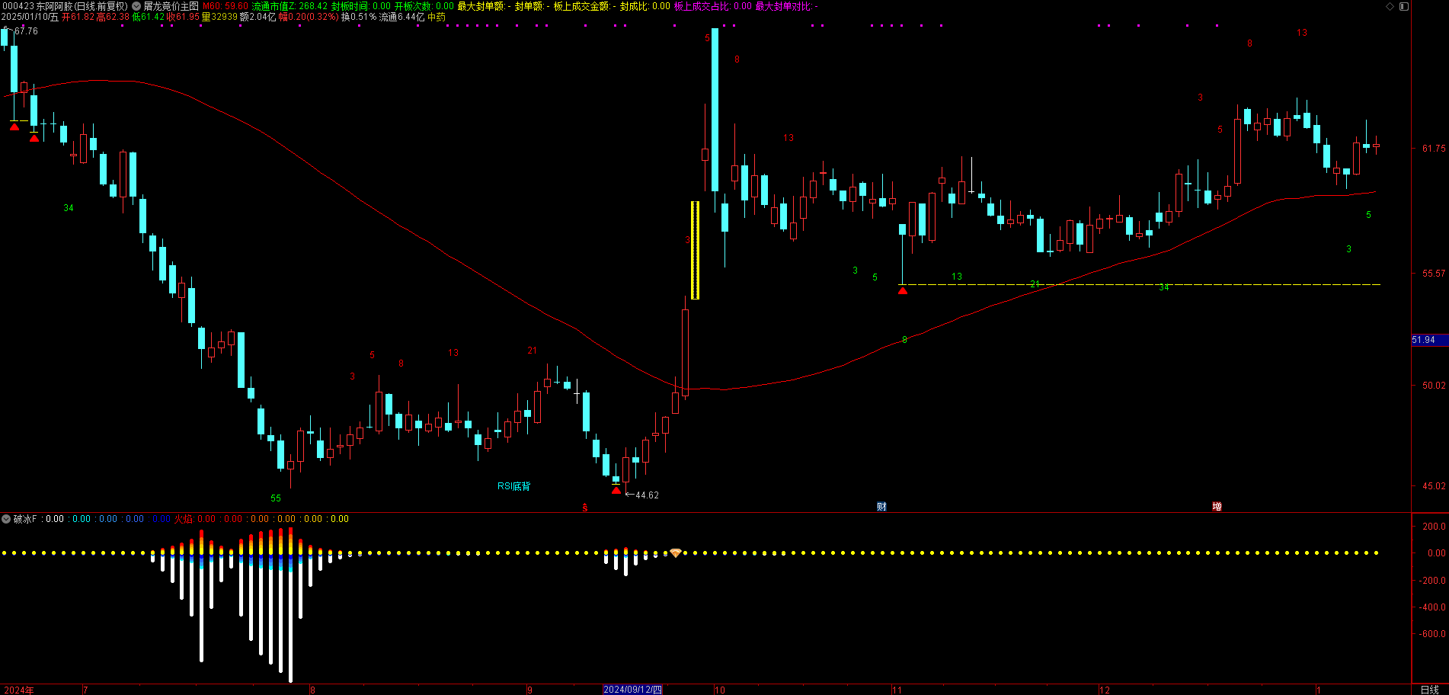Viewport: 1449px width, 695px height.
Task: Click the 2024年 label on time axis
Action: click(18, 690)
